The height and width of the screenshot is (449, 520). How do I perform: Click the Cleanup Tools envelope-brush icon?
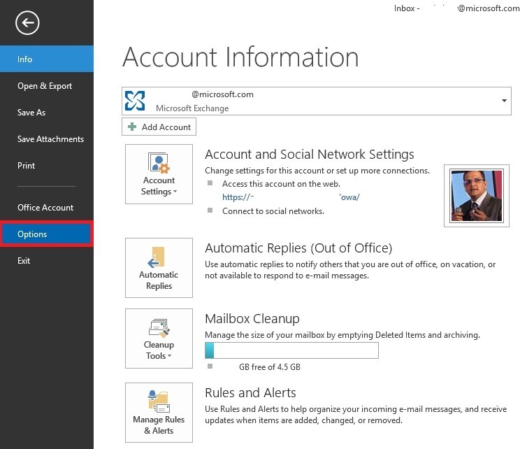click(159, 328)
